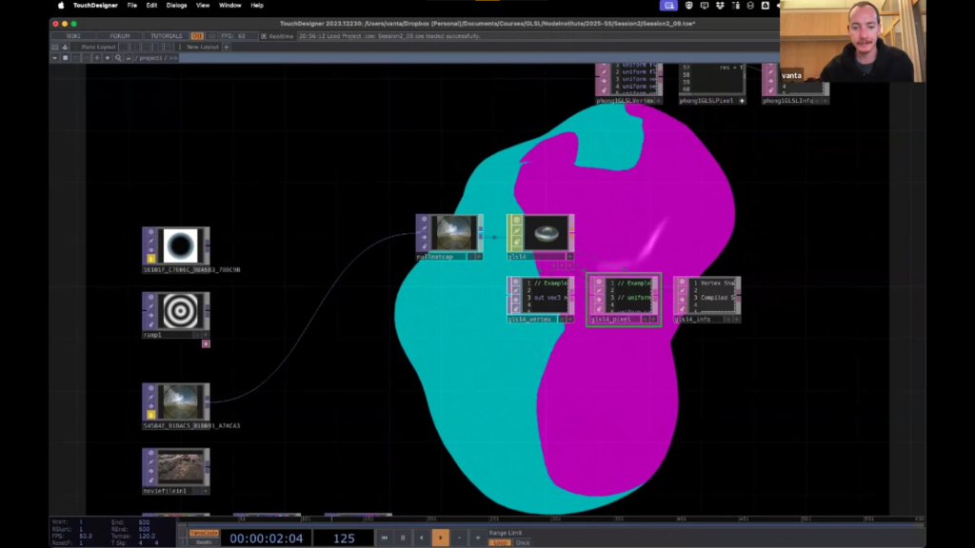
Task: Open the Dialogs menu
Action: [x=176, y=6]
